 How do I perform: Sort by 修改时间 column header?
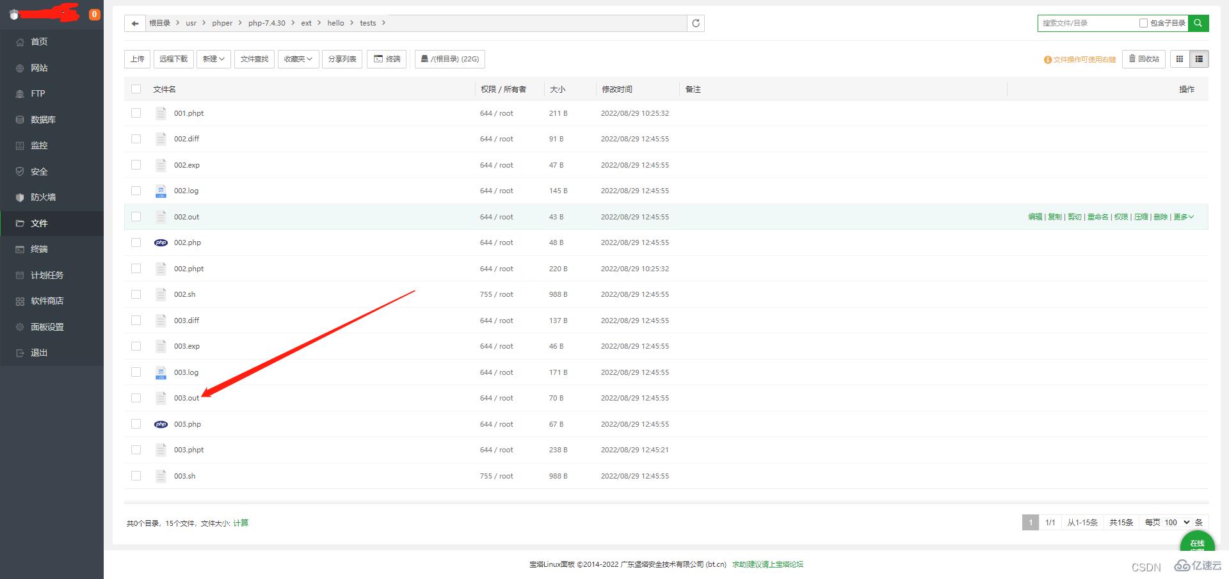(x=617, y=90)
